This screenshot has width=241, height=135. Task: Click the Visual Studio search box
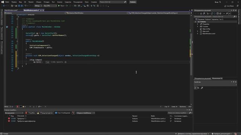[113, 2]
